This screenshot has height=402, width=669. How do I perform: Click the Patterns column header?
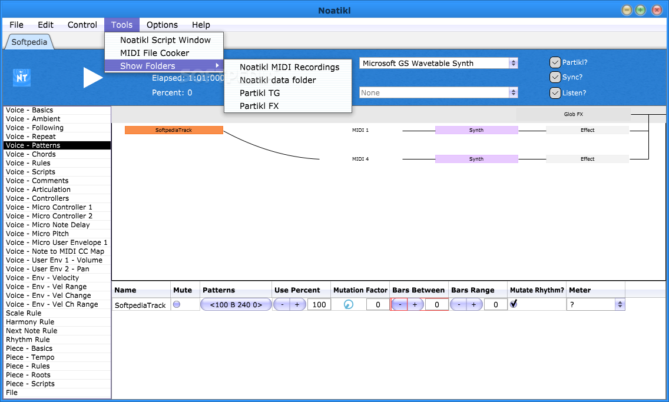[236, 290]
